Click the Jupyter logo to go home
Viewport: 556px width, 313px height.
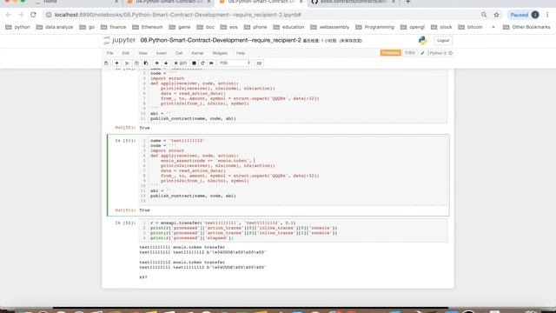pyautogui.click(x=120, y=41)
